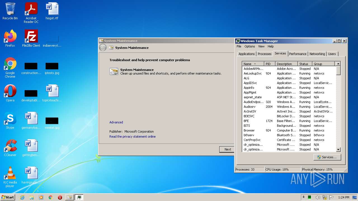Open Read the privacy statement online
This screenshot has height=201, width=358.
point(132,137)
